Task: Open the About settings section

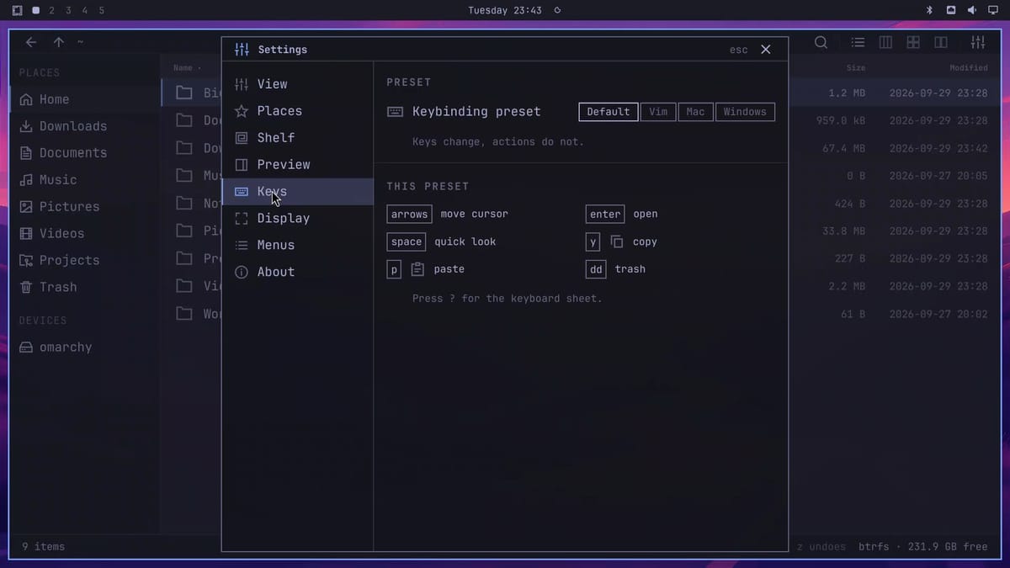Action: (x=298, y=273)
